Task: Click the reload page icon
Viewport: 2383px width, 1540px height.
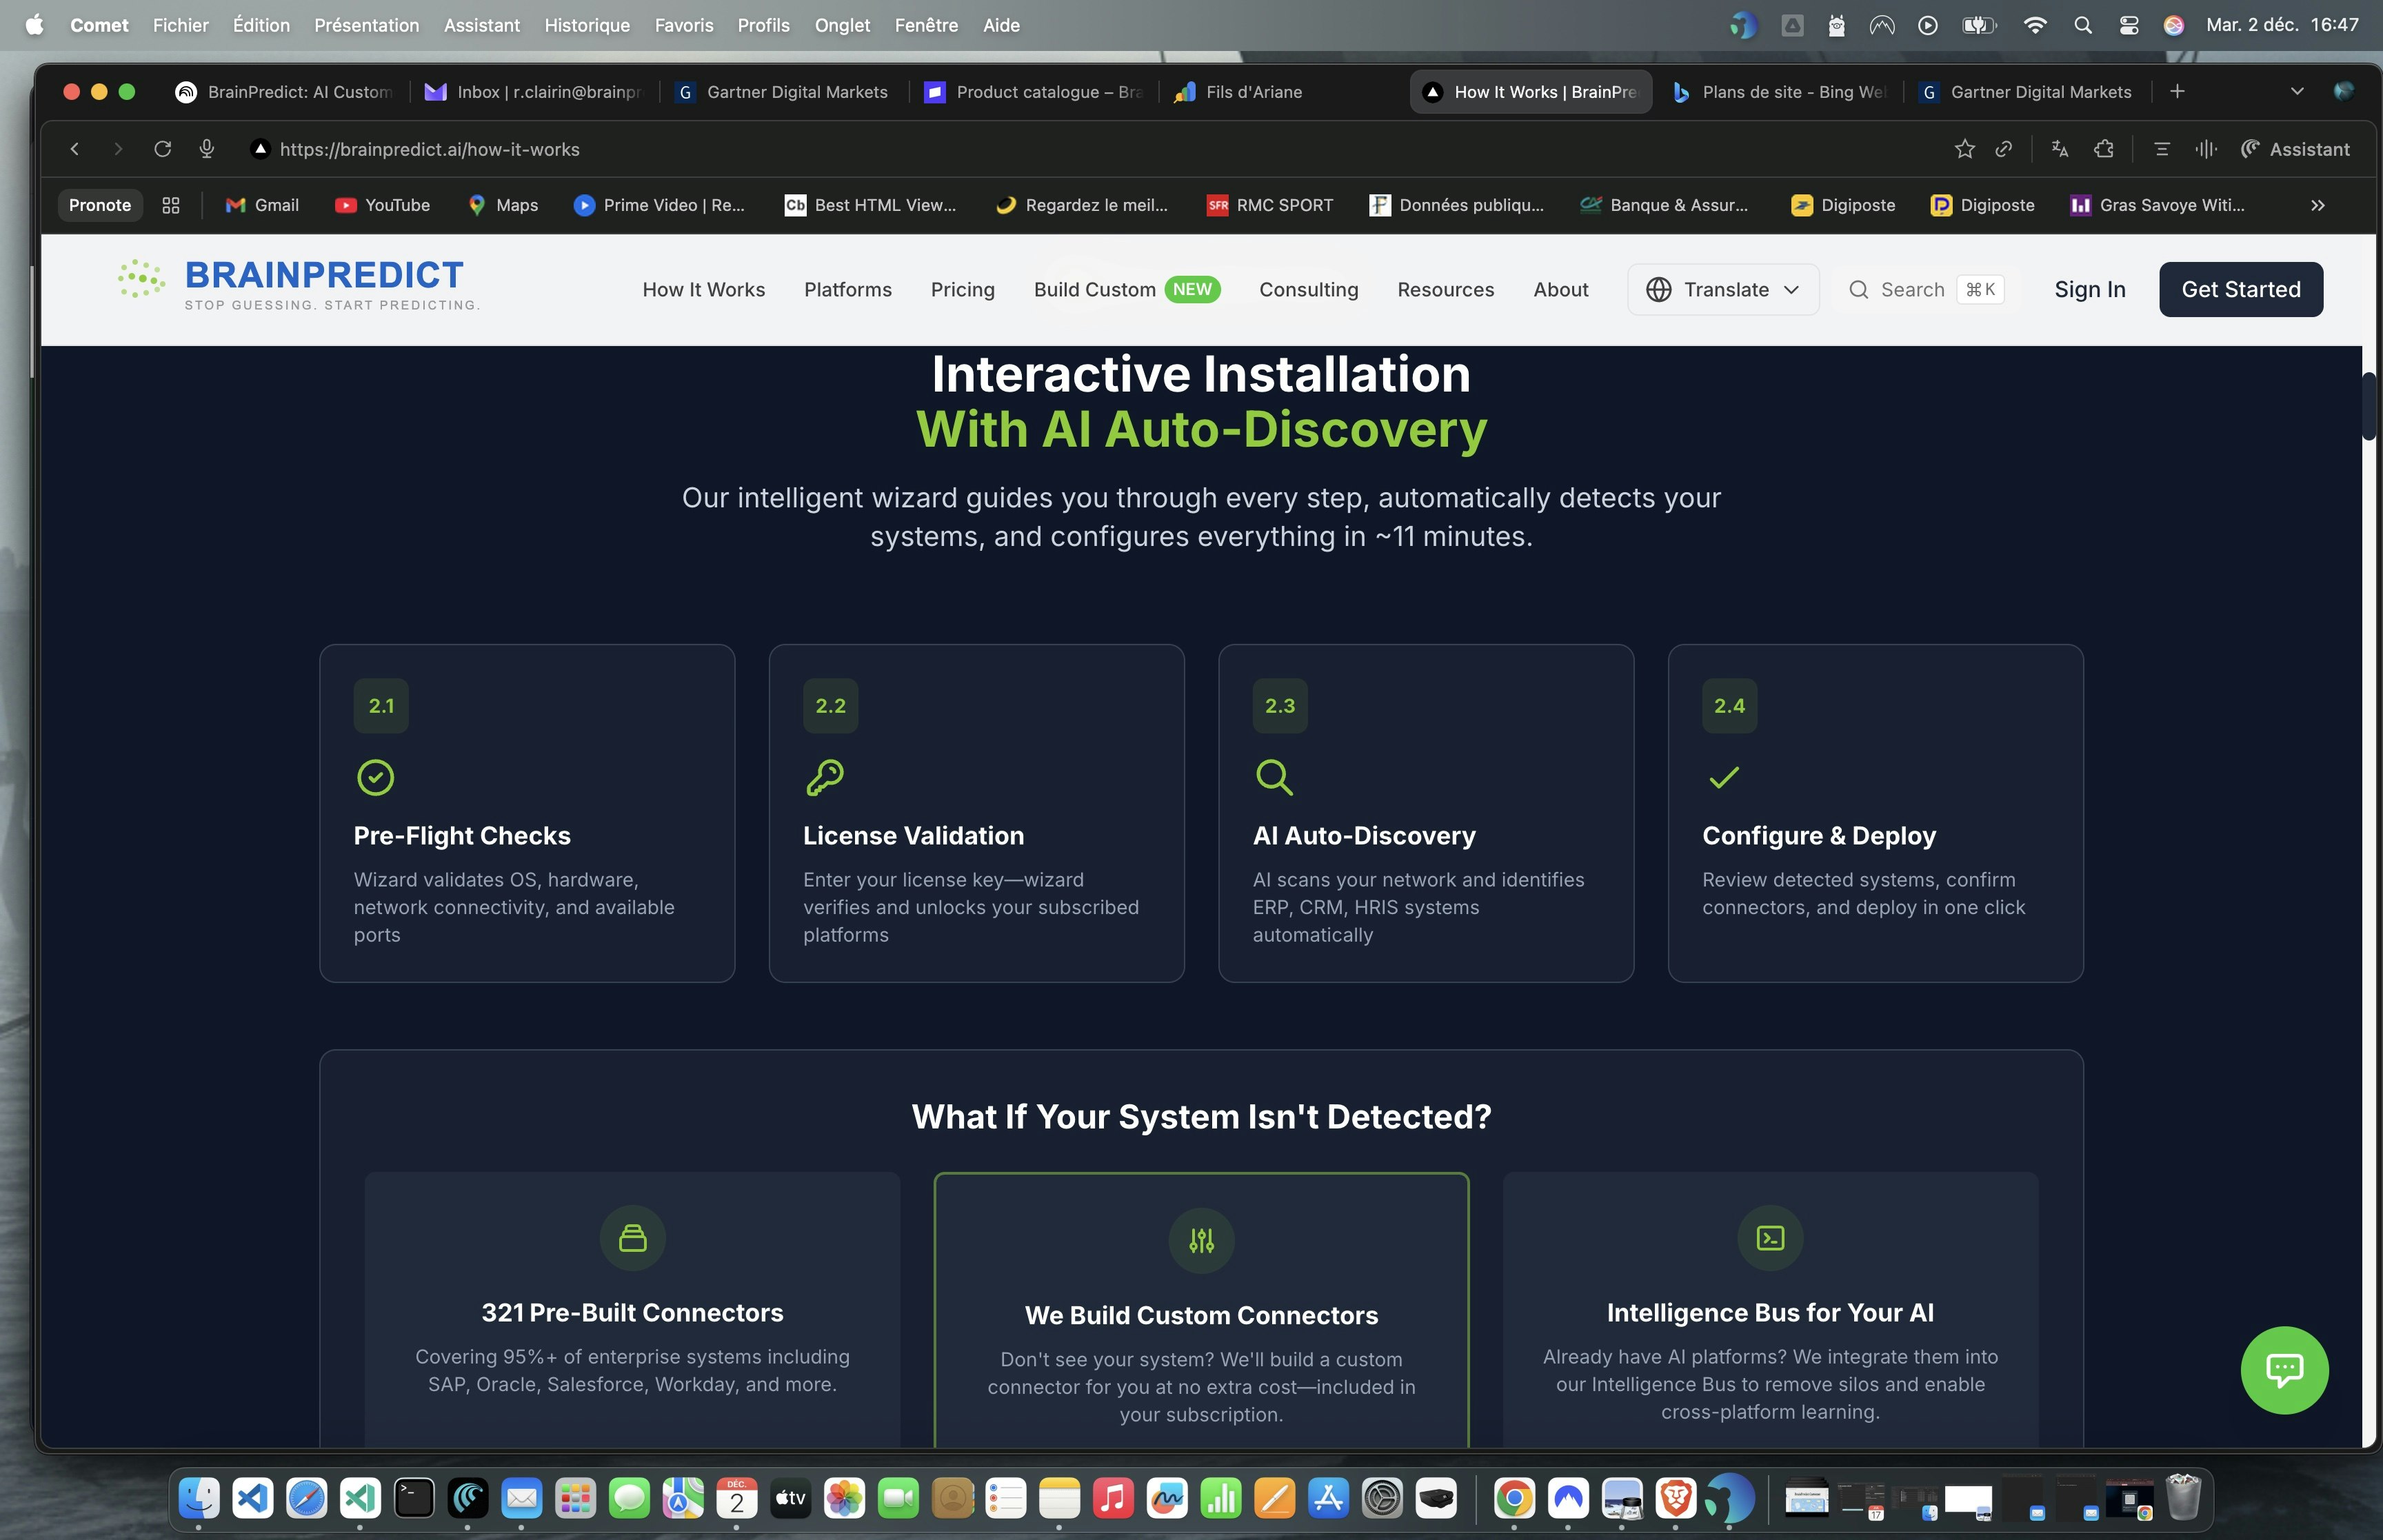Action: pyautogui.click(x=162, y=149)
